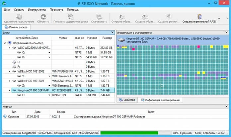
Task: Open the Создать виртуальный RAID dropdown arrow
Action: pyautogui.click(x=219, y=19)
